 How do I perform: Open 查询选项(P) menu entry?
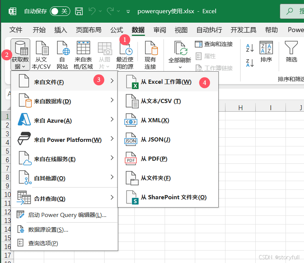coord(64,243)
